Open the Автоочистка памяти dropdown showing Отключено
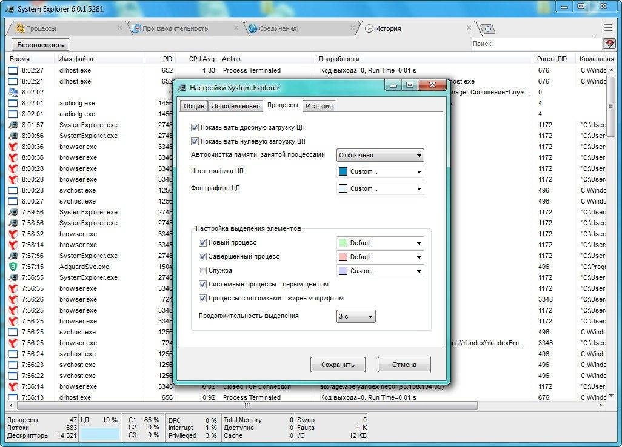The width and height of the screenshot is (622, 447). coord(380,155)
